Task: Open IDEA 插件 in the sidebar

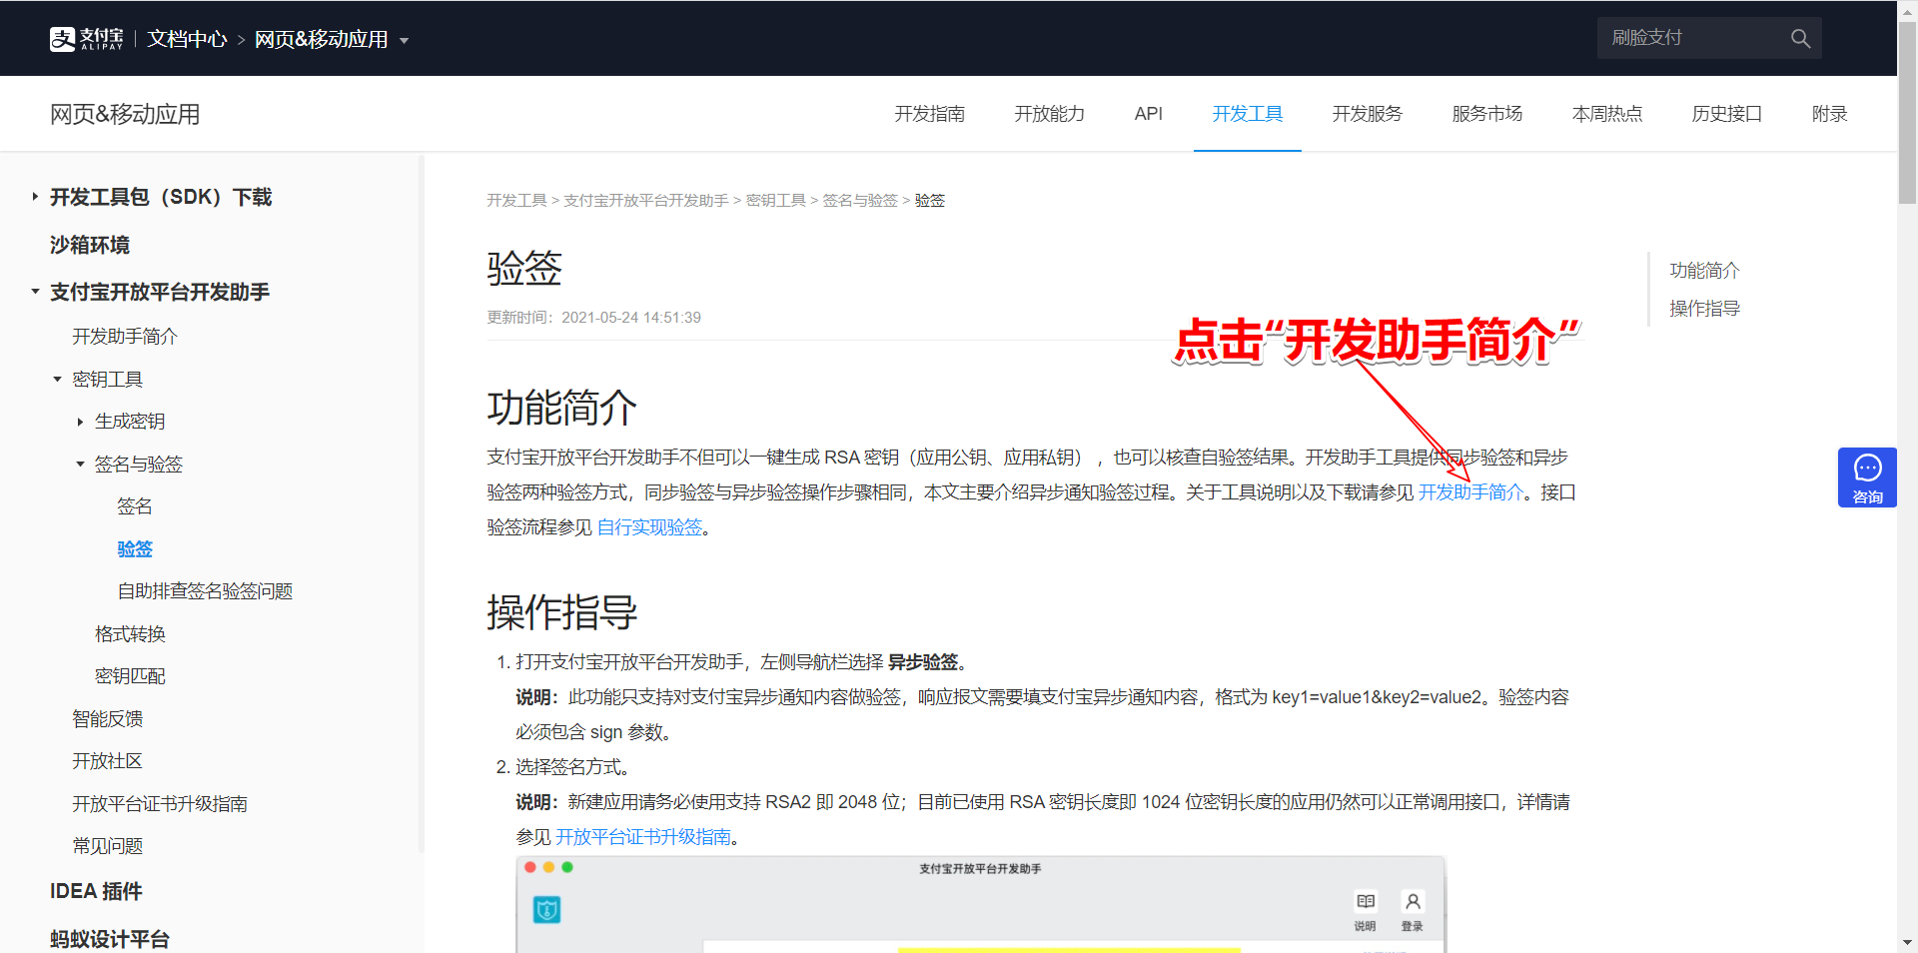Action: click(x=96, y=891)
